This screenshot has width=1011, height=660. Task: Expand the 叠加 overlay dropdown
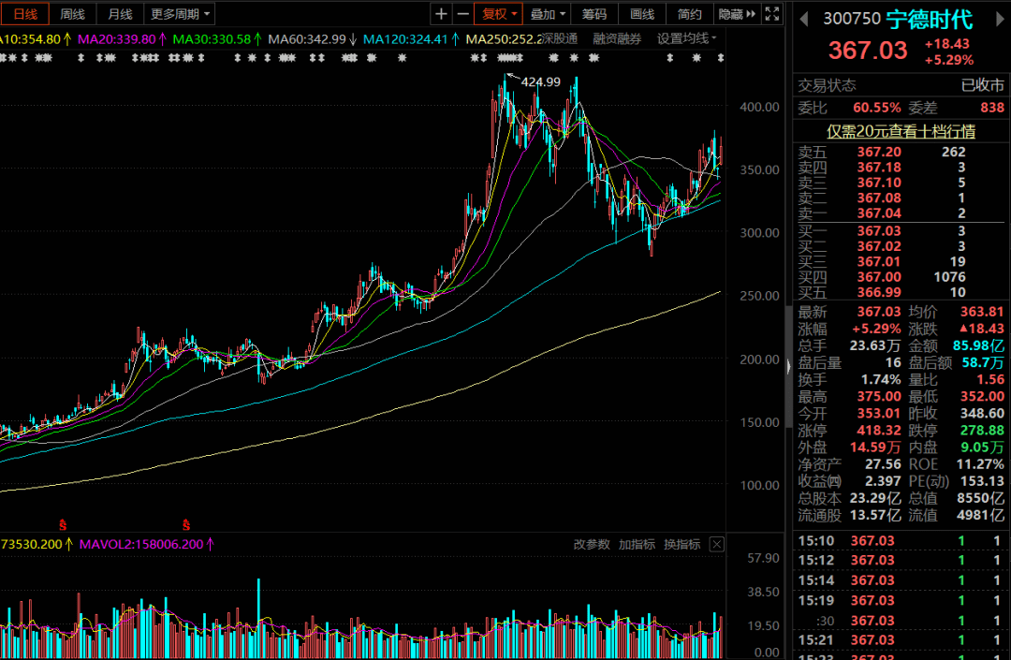547,14
